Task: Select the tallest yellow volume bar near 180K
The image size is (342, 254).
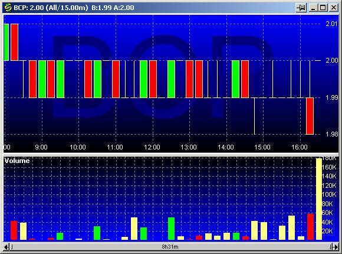Action: click(x=319, y=199)
